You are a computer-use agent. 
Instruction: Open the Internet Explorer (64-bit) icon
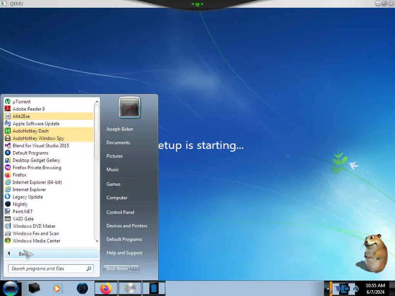point(8,182)
